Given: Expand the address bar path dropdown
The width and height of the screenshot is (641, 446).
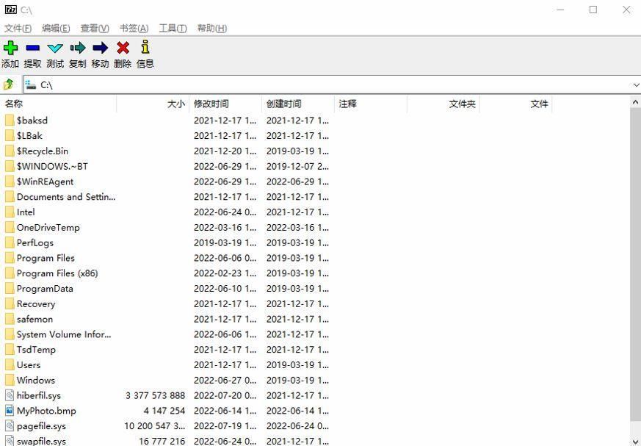Looking at the screenshot, I should 636,84.
